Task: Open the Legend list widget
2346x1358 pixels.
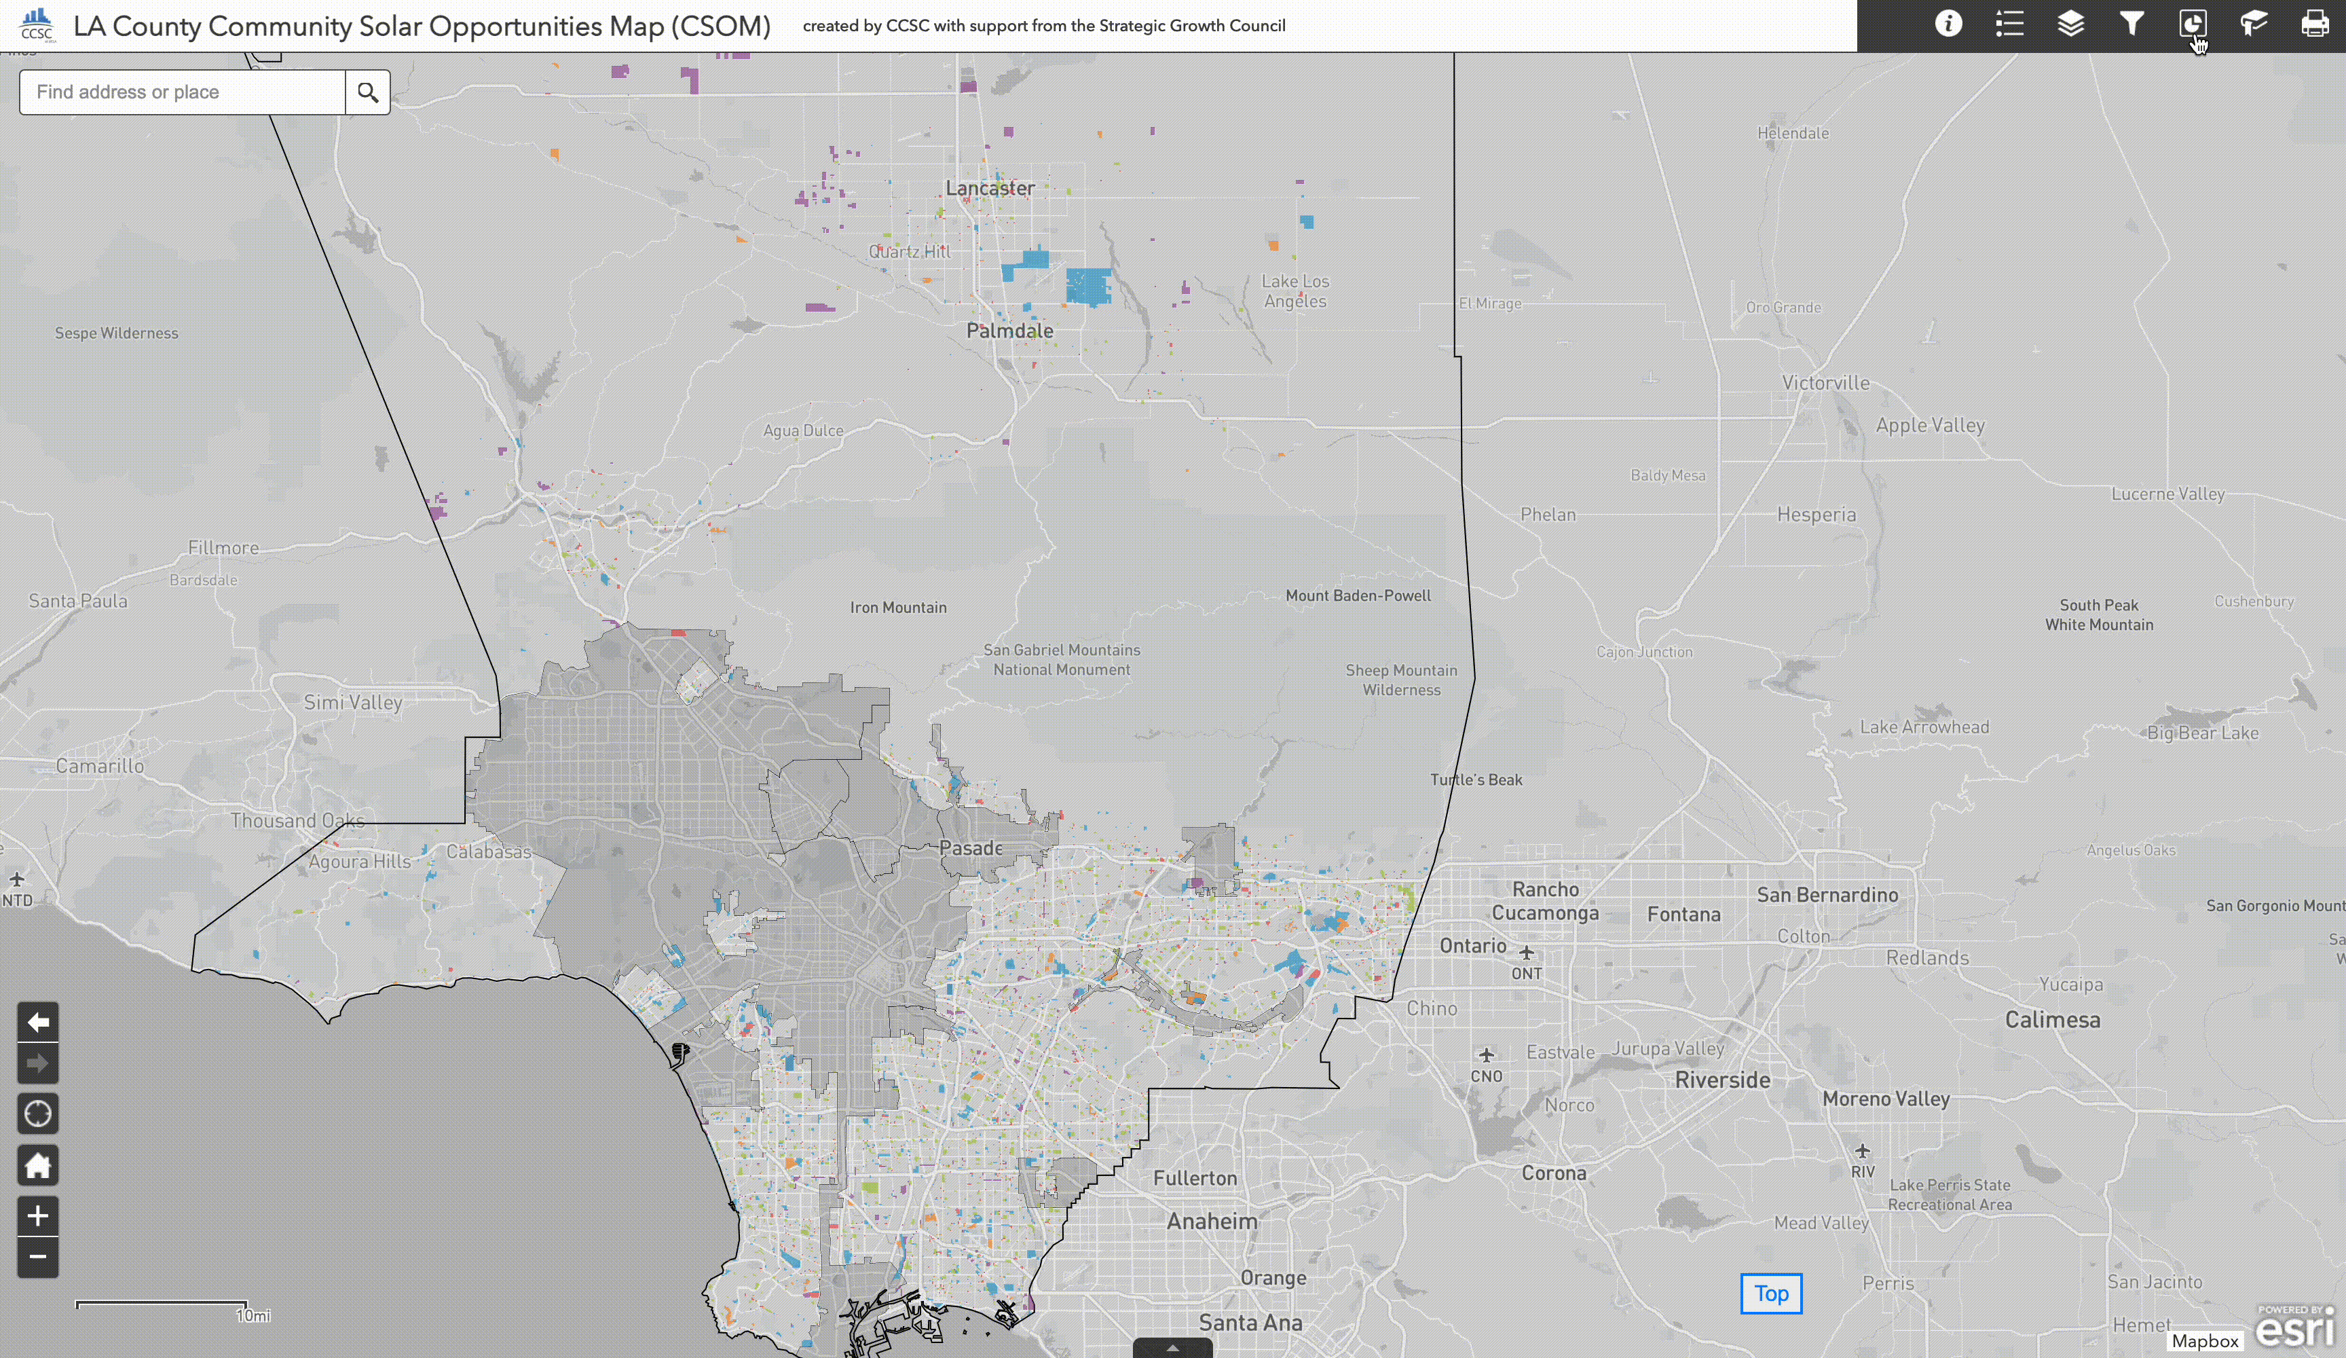Action: point(2009,24)
